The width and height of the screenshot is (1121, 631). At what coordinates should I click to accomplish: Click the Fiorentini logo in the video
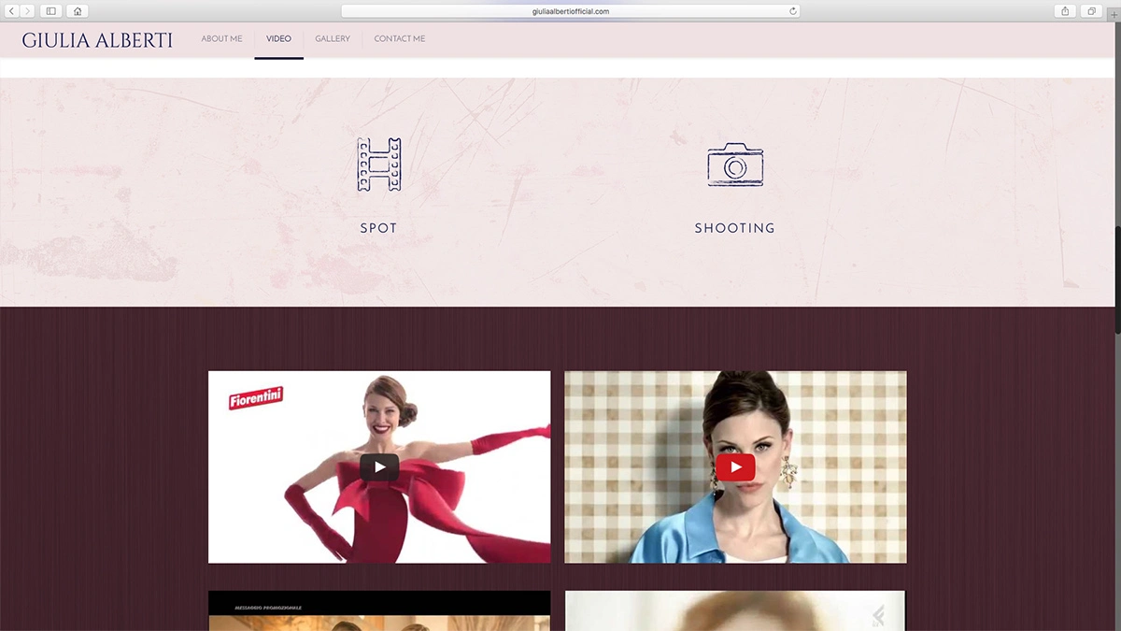256,399
